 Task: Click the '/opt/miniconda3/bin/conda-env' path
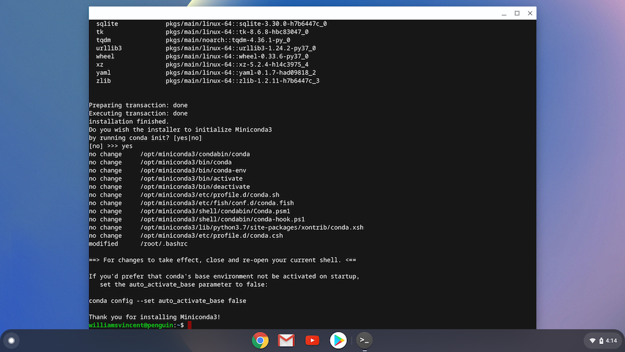click(193, 170)
